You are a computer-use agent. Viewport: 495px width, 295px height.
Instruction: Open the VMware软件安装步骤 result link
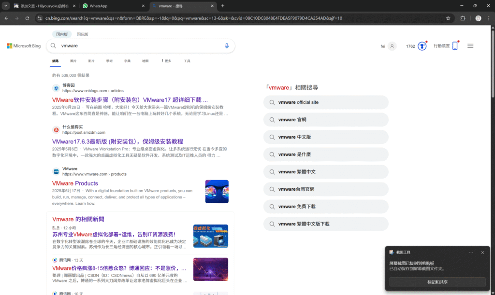tap(130, 100)
